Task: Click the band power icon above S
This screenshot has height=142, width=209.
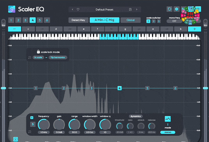Action: click(32, 118)
